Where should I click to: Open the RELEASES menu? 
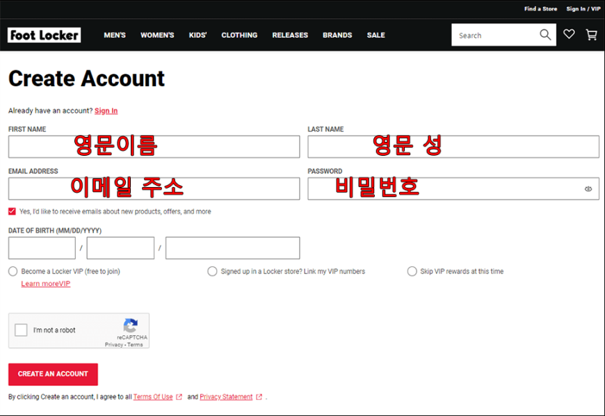290,35
